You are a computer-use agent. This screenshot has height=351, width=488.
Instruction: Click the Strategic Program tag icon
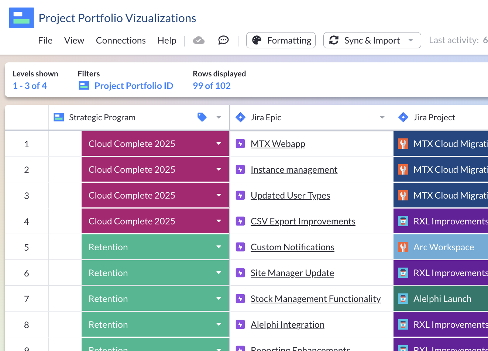(x=202, y=117)
